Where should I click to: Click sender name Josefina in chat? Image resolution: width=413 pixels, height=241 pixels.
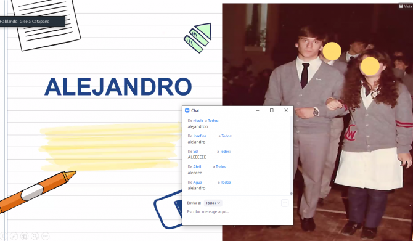point(200,136)
